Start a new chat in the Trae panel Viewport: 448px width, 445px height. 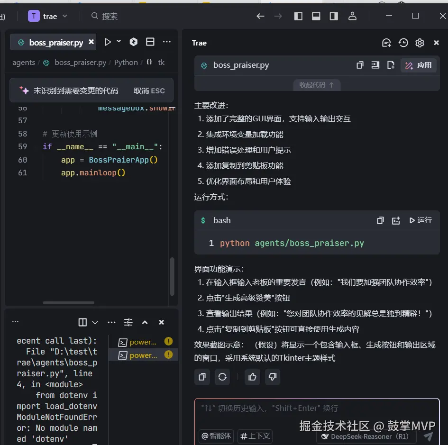point(386,43)
